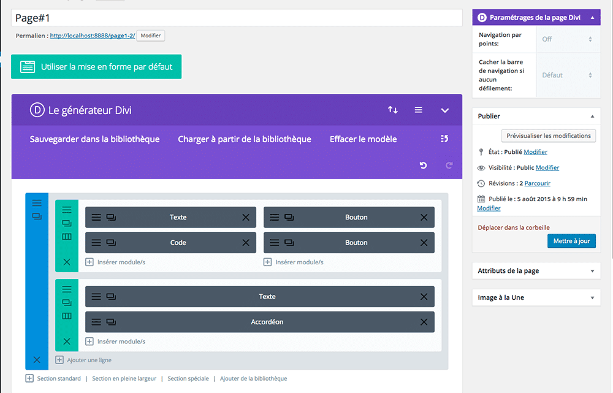Select Sauvegarder dans la bibliothèque
This screenshot has width=613, height=393.
pos(94,139)
